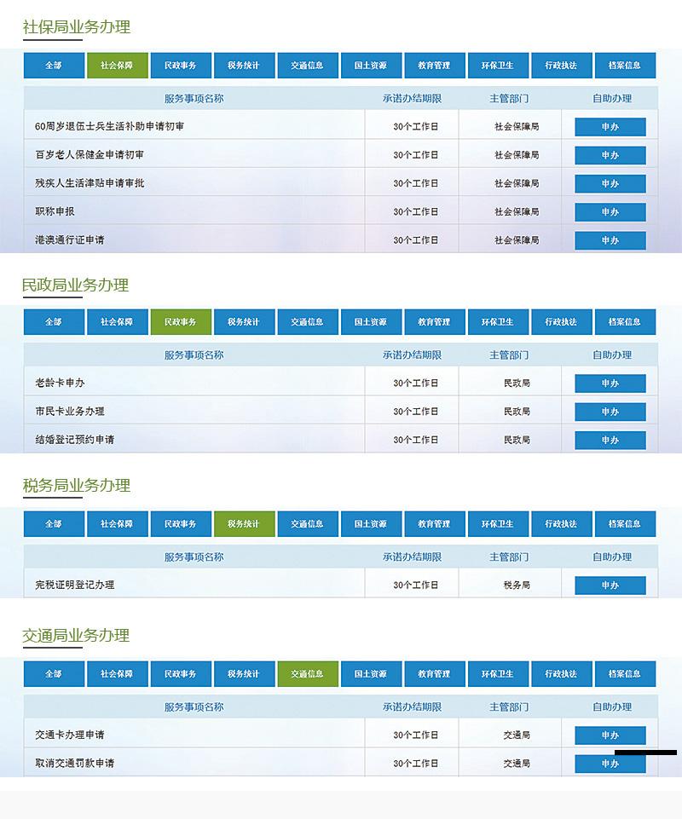Image resolution: width=682 pixels, height=819 pixels.
Task: Open the 民政事务 tab in 民政局业务办理
Action: [181, 322]
